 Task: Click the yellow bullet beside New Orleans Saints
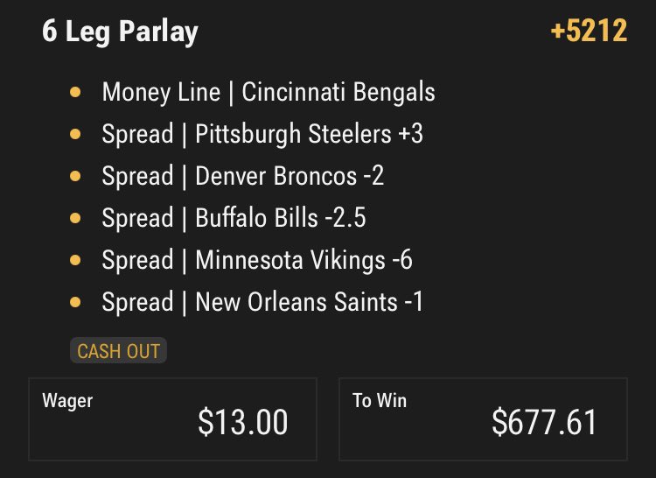point(75,302)
